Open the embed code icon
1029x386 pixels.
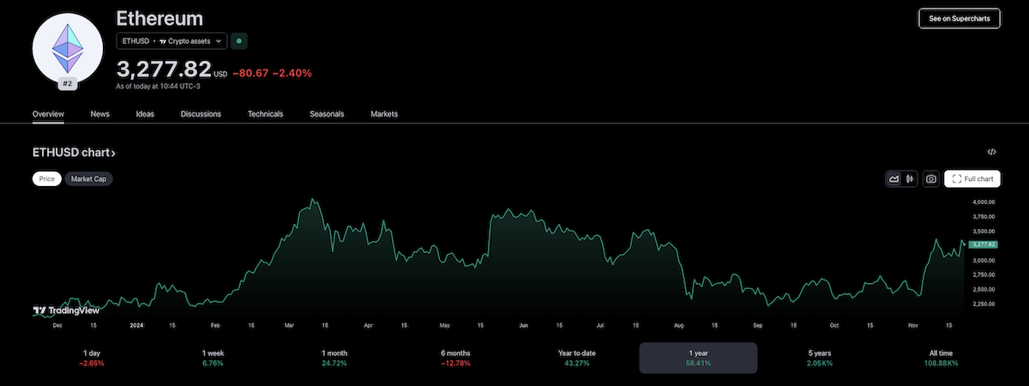(x=991, y=152)
